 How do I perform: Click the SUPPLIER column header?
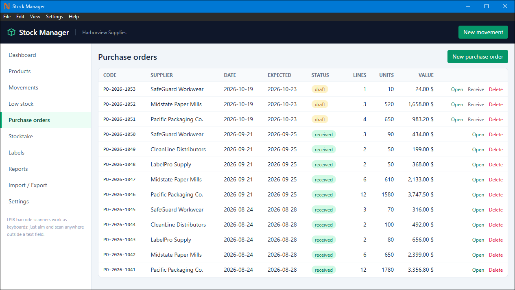(161, 75)
